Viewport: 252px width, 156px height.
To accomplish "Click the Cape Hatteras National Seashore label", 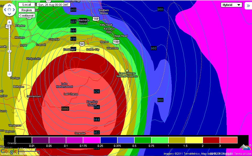I will pos(127,75).
